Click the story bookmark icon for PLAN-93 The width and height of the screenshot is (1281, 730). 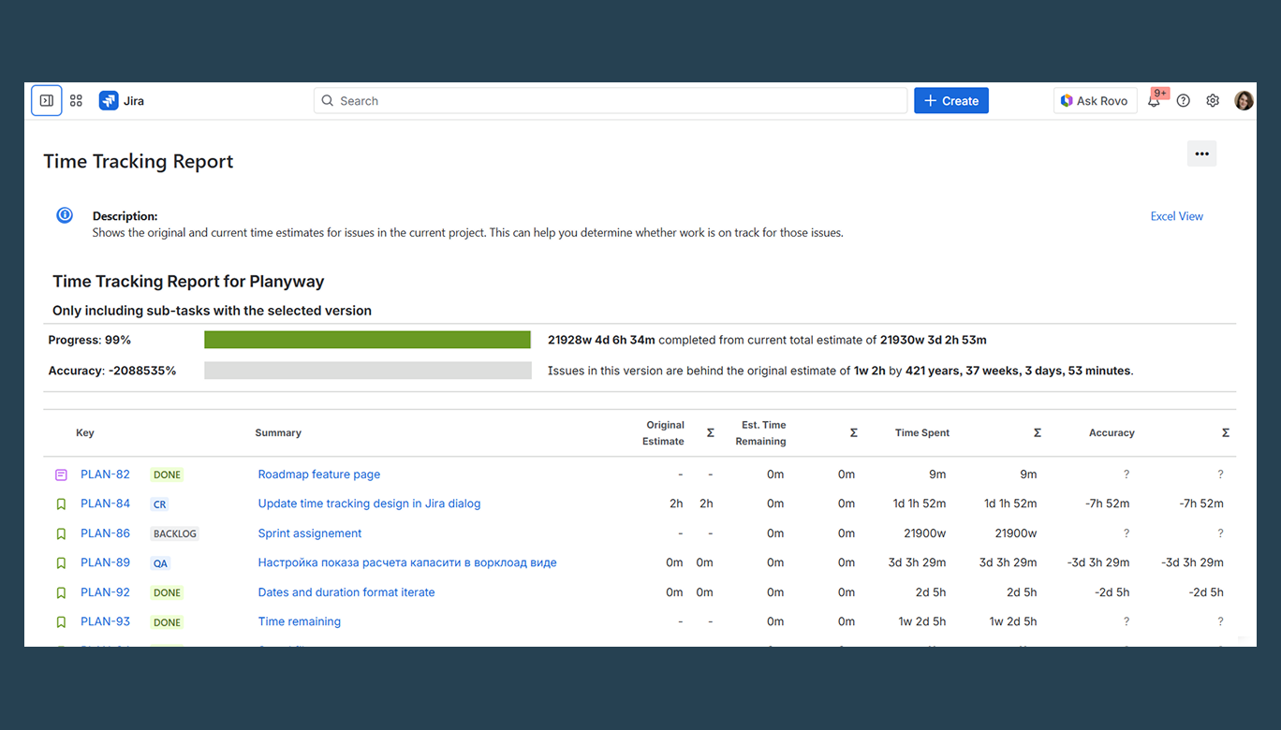[x=61, y=622]
